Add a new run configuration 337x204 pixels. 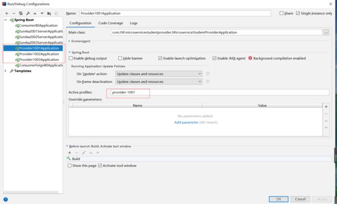7,13
